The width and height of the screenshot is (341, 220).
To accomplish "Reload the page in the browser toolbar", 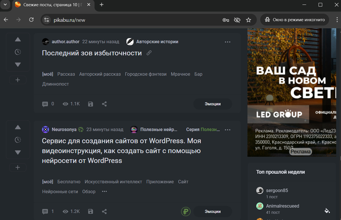I will point(31,20).
